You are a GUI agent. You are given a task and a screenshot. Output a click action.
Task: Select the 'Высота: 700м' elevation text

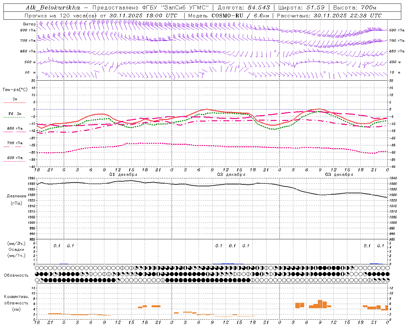click(x=355, y=8)
